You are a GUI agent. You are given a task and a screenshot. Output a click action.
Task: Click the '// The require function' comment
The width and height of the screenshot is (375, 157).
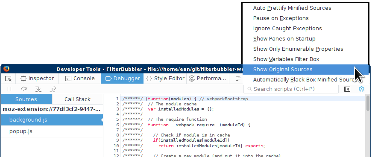click(177, 119)
